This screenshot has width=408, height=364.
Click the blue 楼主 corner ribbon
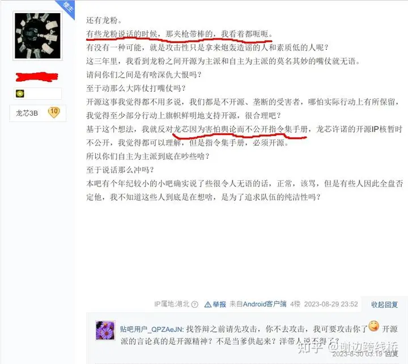(x=67, y=8)
